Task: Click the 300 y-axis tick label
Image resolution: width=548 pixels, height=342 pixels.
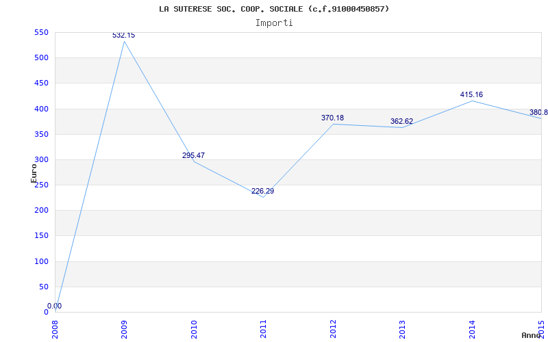Action: (41, 160)
